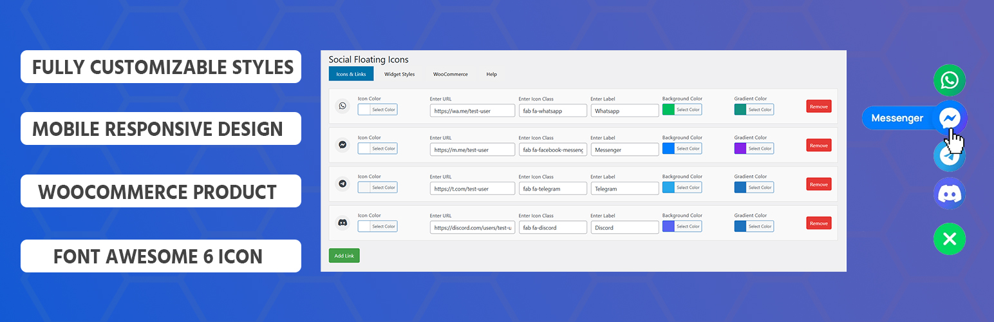Click the Messenger row icon preview
Viewport: 994px width, 322px height.
pyautogui.click(x=342, y=145)
